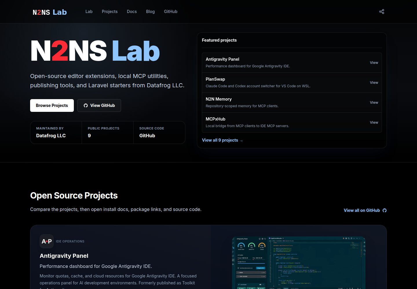Click the Public Projects count 9
This screenshot has height=289, width=417.
coord(89,136)
